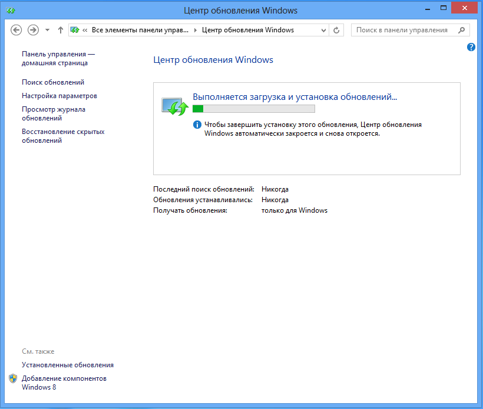Go up one level with Up arrow
The image size is (483, 409).
tap(61, 30)
